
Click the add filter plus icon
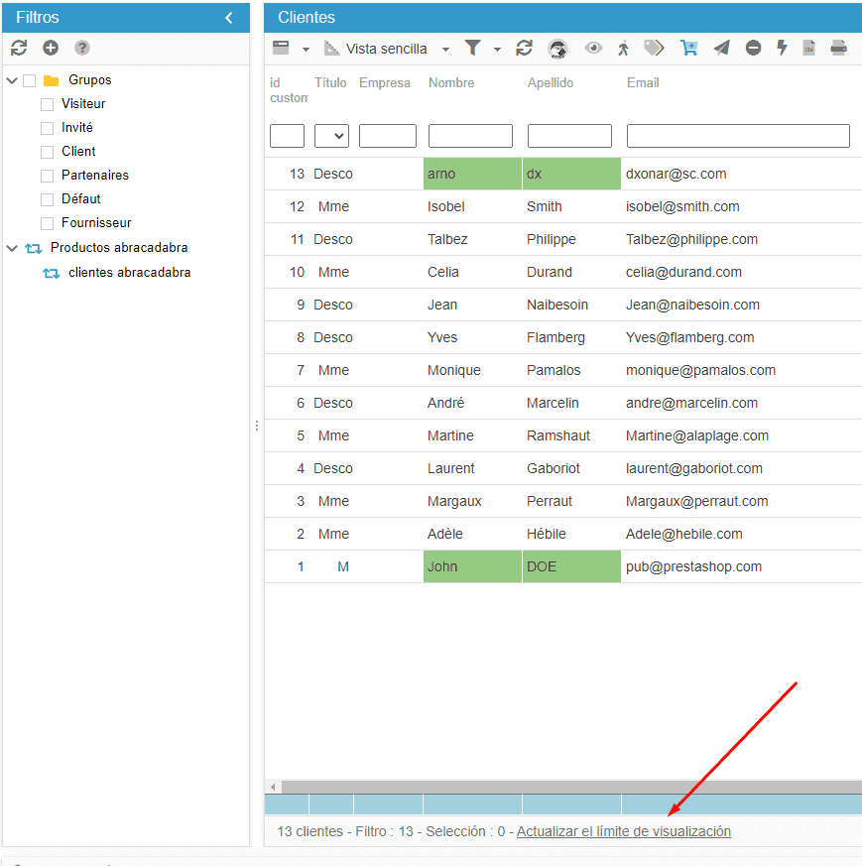click(x=50, y=48)
